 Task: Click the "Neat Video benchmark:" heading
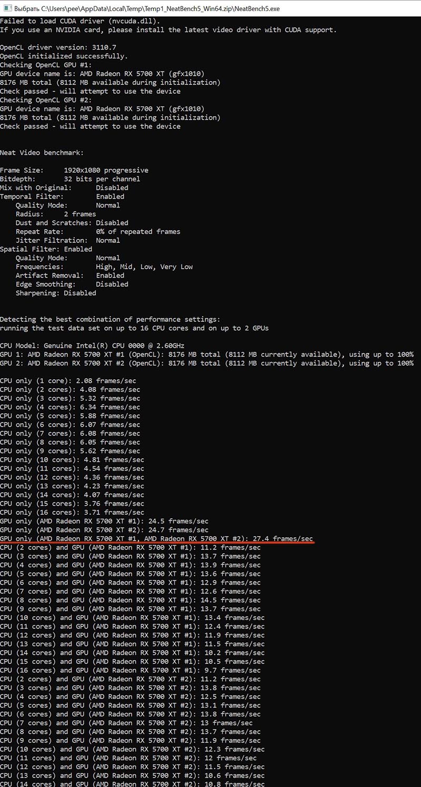click(42, 153)
